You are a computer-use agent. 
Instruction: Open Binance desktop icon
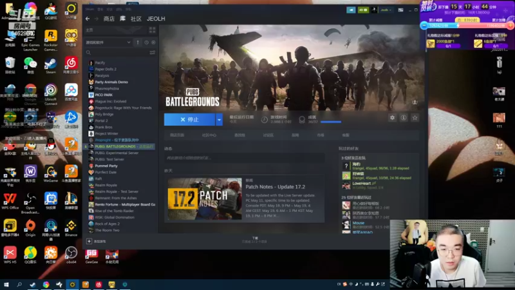tap(71, 229)
